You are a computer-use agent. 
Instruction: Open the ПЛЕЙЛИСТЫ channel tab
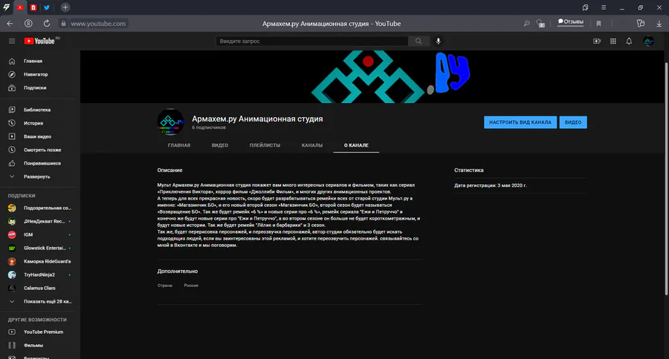click(x=265, y=145)
